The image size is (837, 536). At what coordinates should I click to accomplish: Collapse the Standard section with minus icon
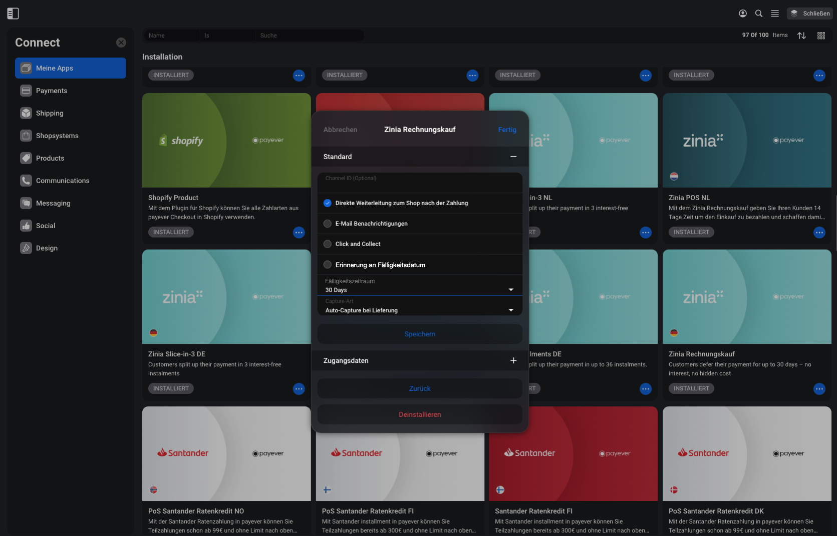[x=513, y=157]
